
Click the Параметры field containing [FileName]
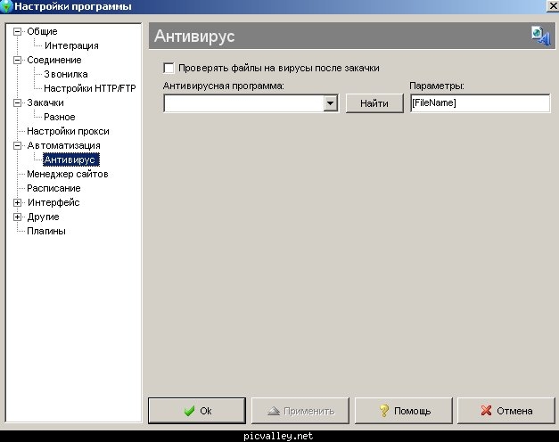point(480,103)
